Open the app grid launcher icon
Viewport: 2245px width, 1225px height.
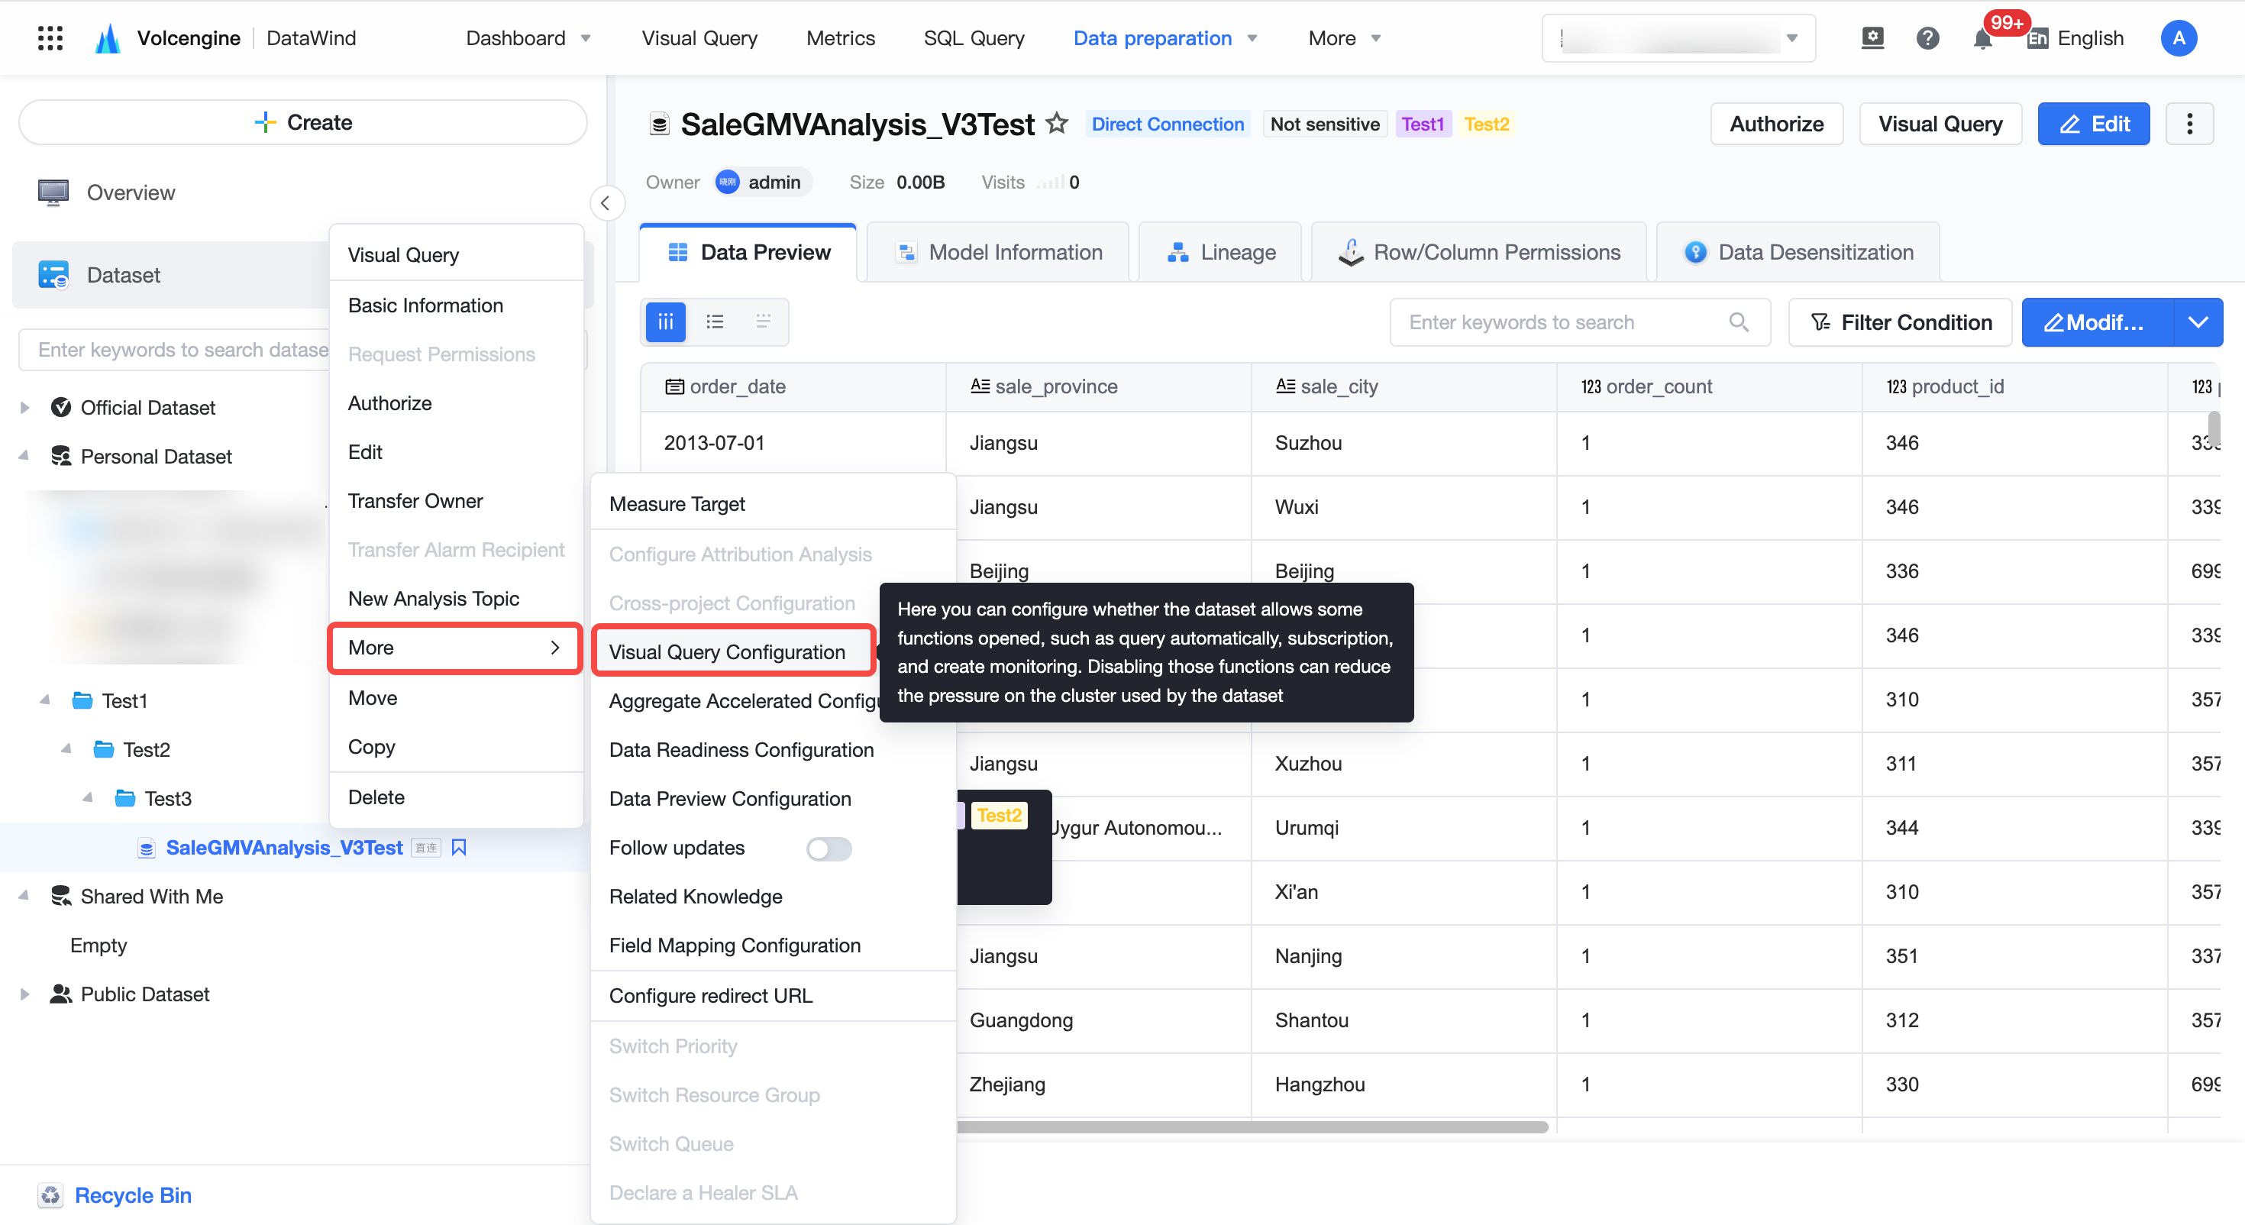tap(50, 37)
